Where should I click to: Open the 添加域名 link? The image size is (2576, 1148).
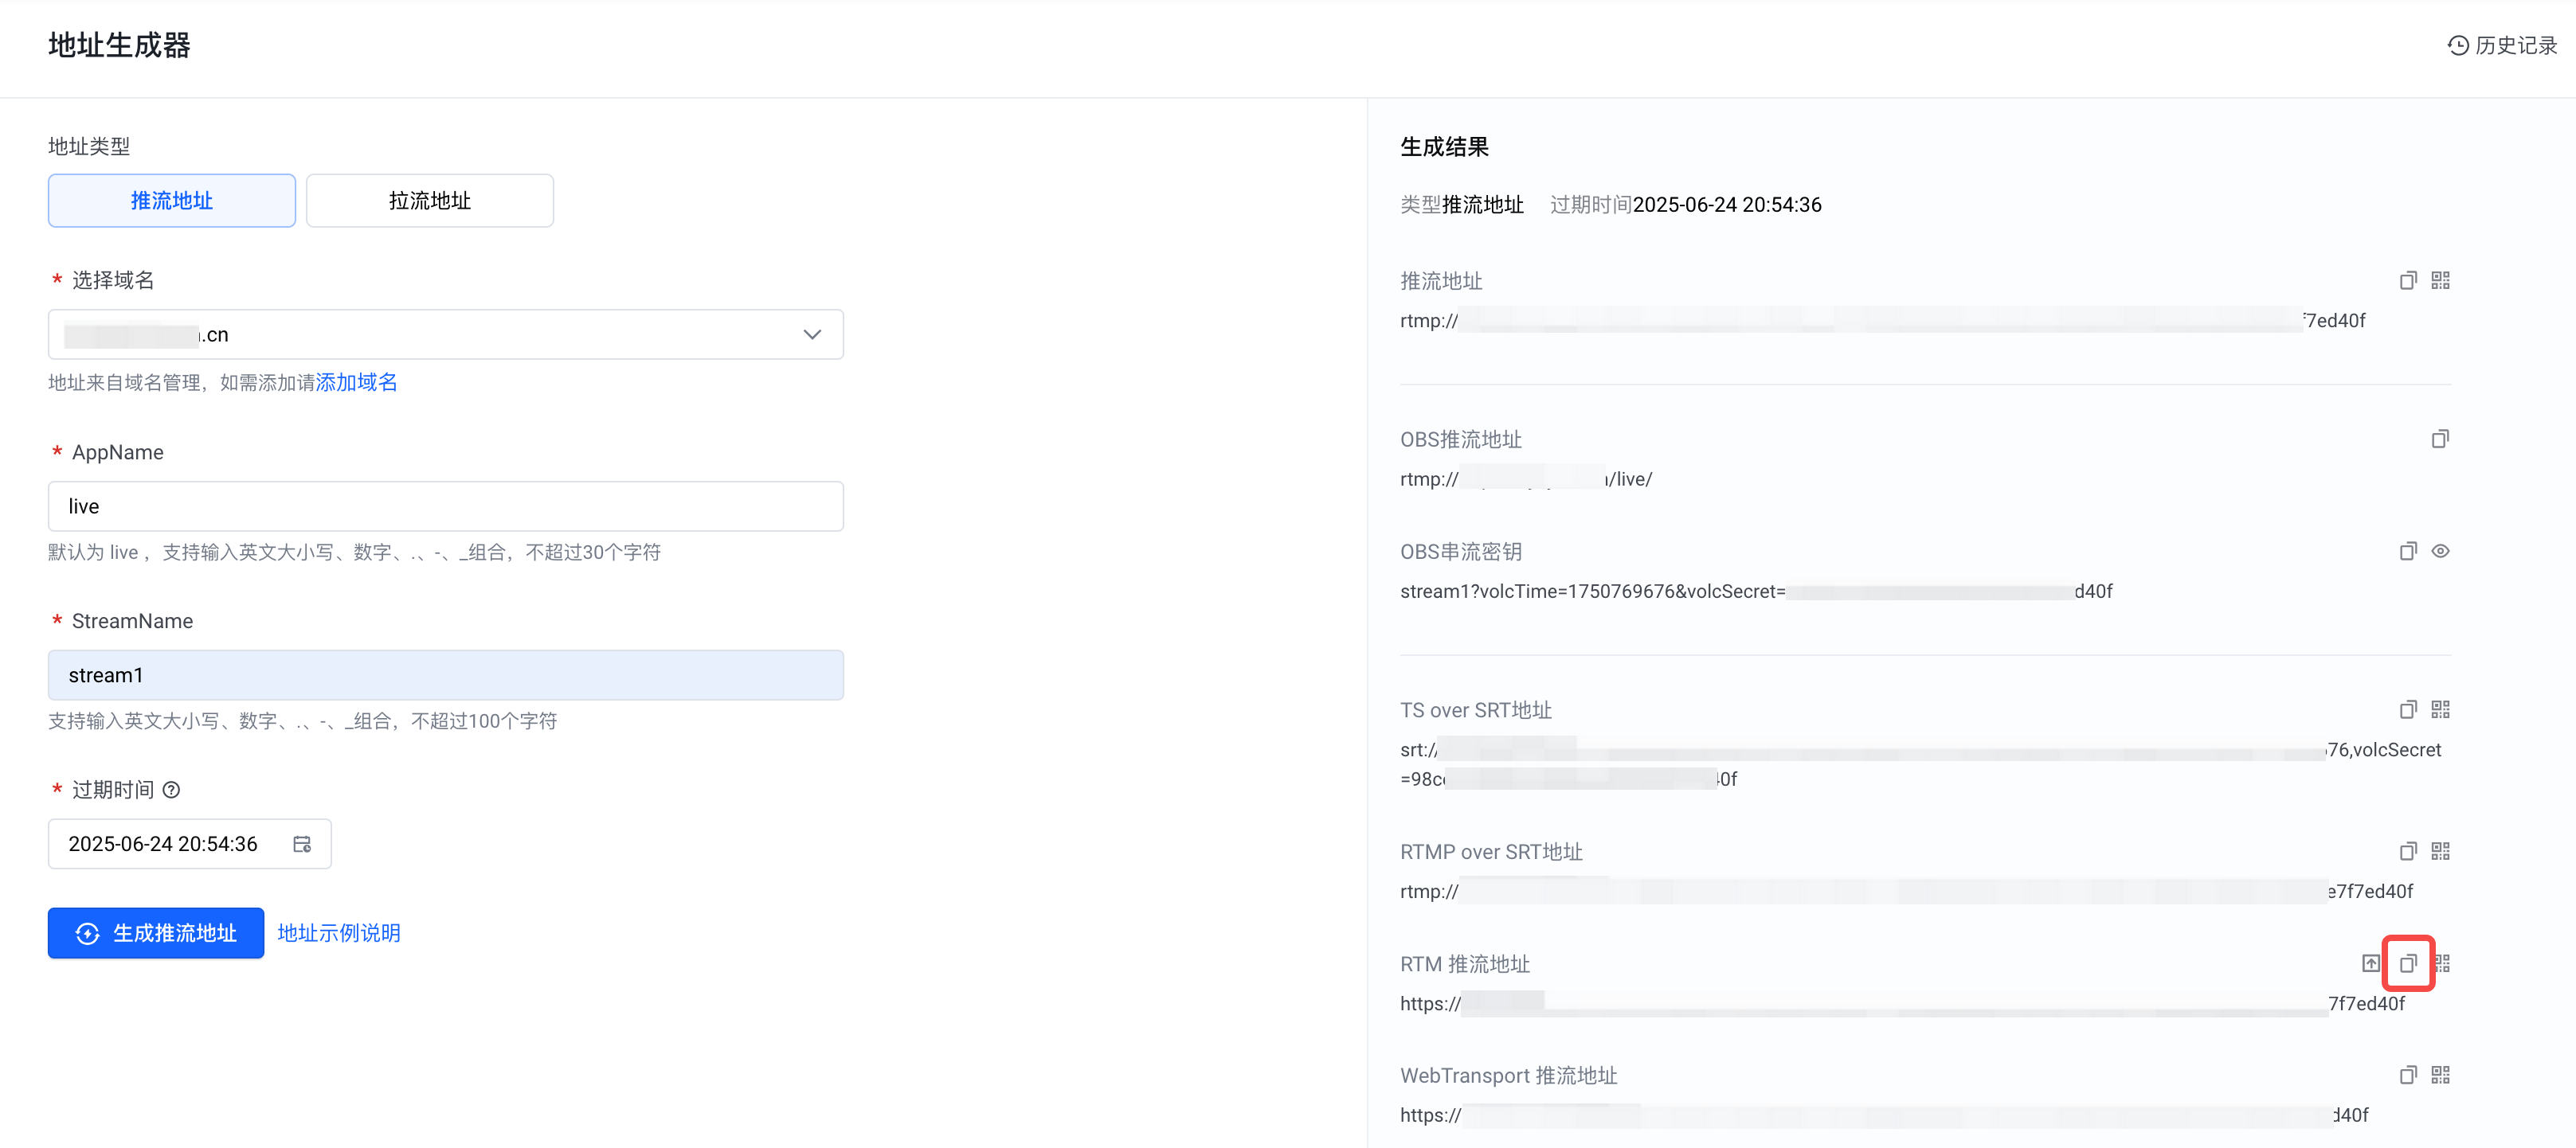click(x=356, y=383)
